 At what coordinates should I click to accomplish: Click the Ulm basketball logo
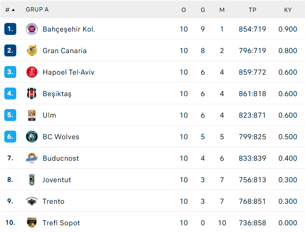(x=32, y=115)
